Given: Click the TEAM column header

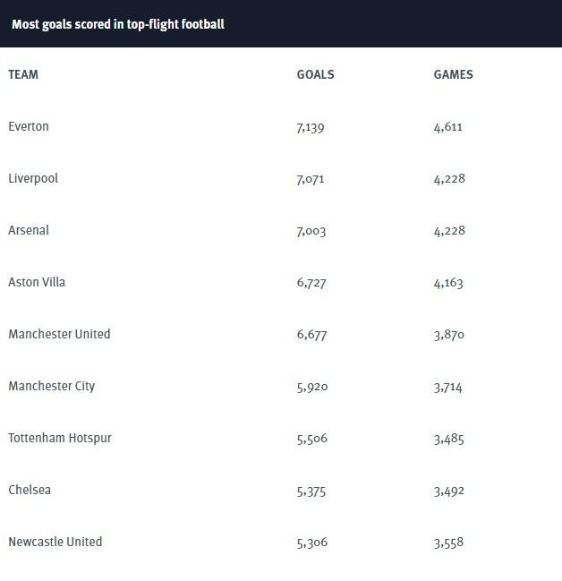Looking at the screenshot, I should pos(23,74).
